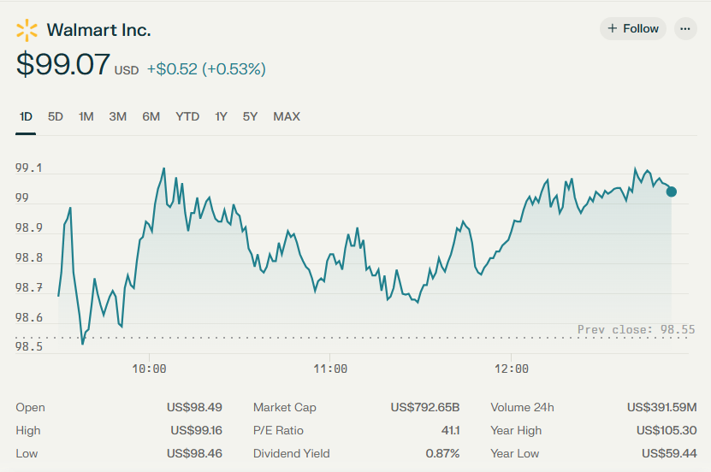Click the Dividend Yield value 0.87%

pos(442,453)
